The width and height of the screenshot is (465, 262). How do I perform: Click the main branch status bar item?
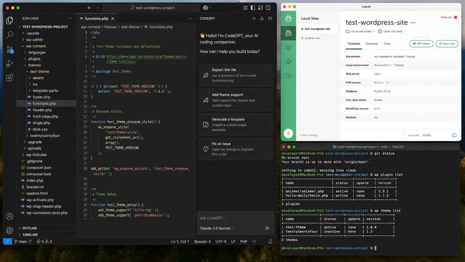pos(23,241)
